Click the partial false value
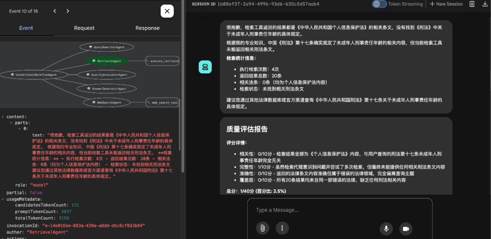The height and width of the screenshot is (239, 491). point(36,193)
